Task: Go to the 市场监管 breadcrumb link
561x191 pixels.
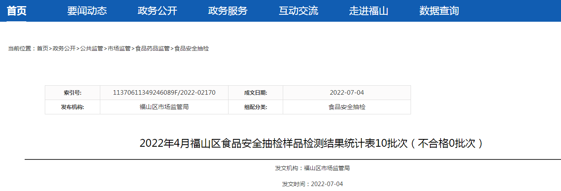Action: (x=119, y=48)
